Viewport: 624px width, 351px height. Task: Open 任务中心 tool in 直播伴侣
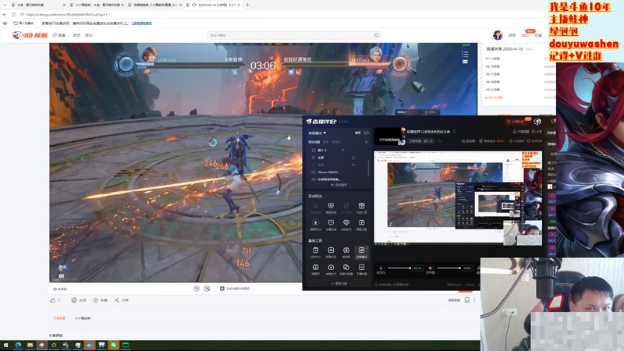pyautogui.click(x=316, y=252)
